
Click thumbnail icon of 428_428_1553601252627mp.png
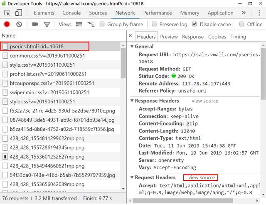[5, 157]
